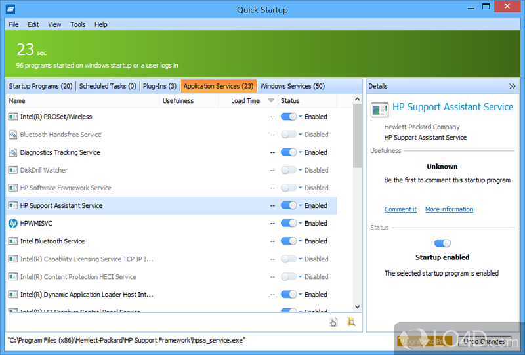The image size is (525, 355).
Task: Turn off Diagnostics Tracking Service switch
Action: (x=289, y=152)
